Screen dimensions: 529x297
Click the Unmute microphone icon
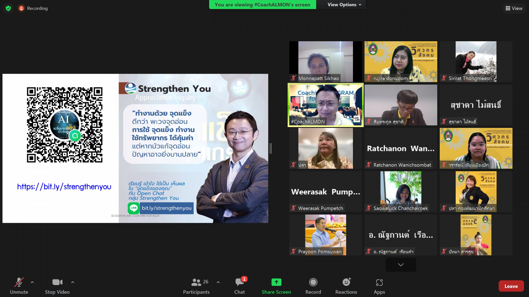pyautogui.click(x=19, y=282)
